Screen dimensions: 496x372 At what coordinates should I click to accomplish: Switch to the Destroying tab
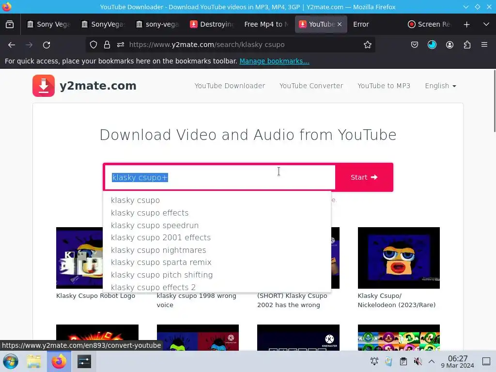[212, 24]
